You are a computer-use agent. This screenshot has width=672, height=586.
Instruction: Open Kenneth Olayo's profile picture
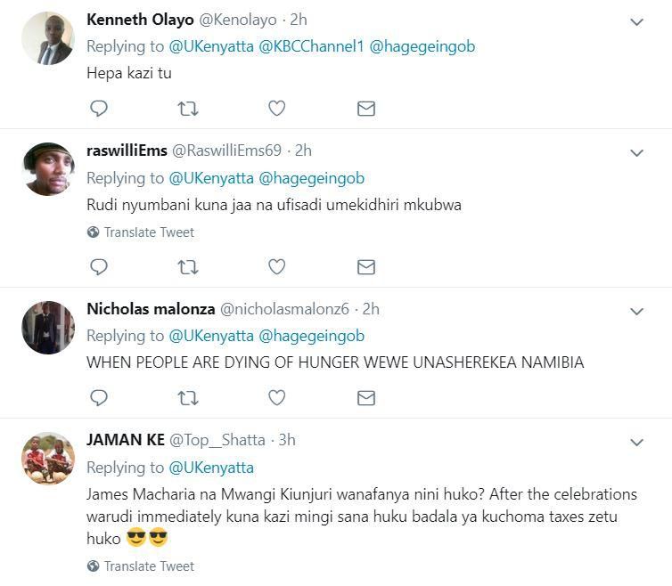[x=47, y=38]
